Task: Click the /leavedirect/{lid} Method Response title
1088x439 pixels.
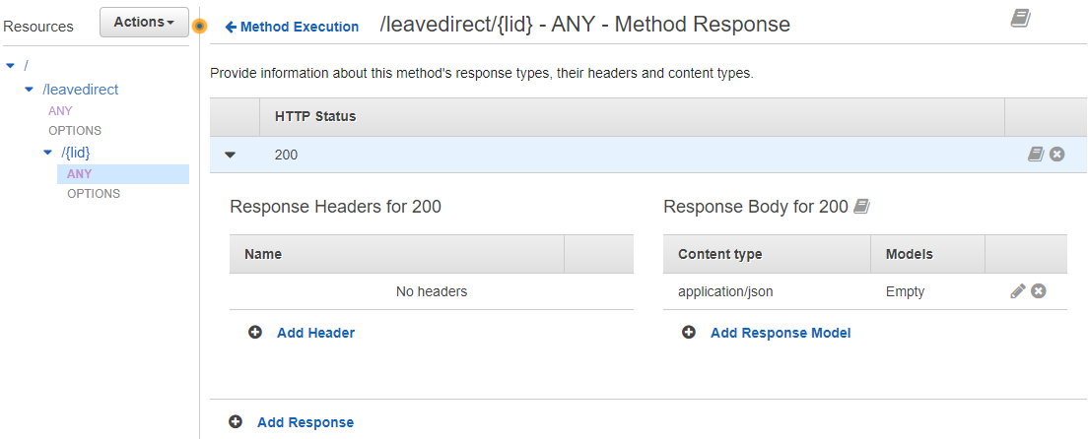Action: pyautogui.click(x=585, y=25)
